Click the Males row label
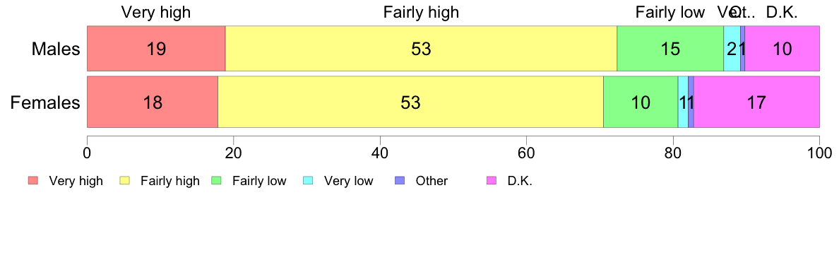The image size is (839, 260). 56,49
